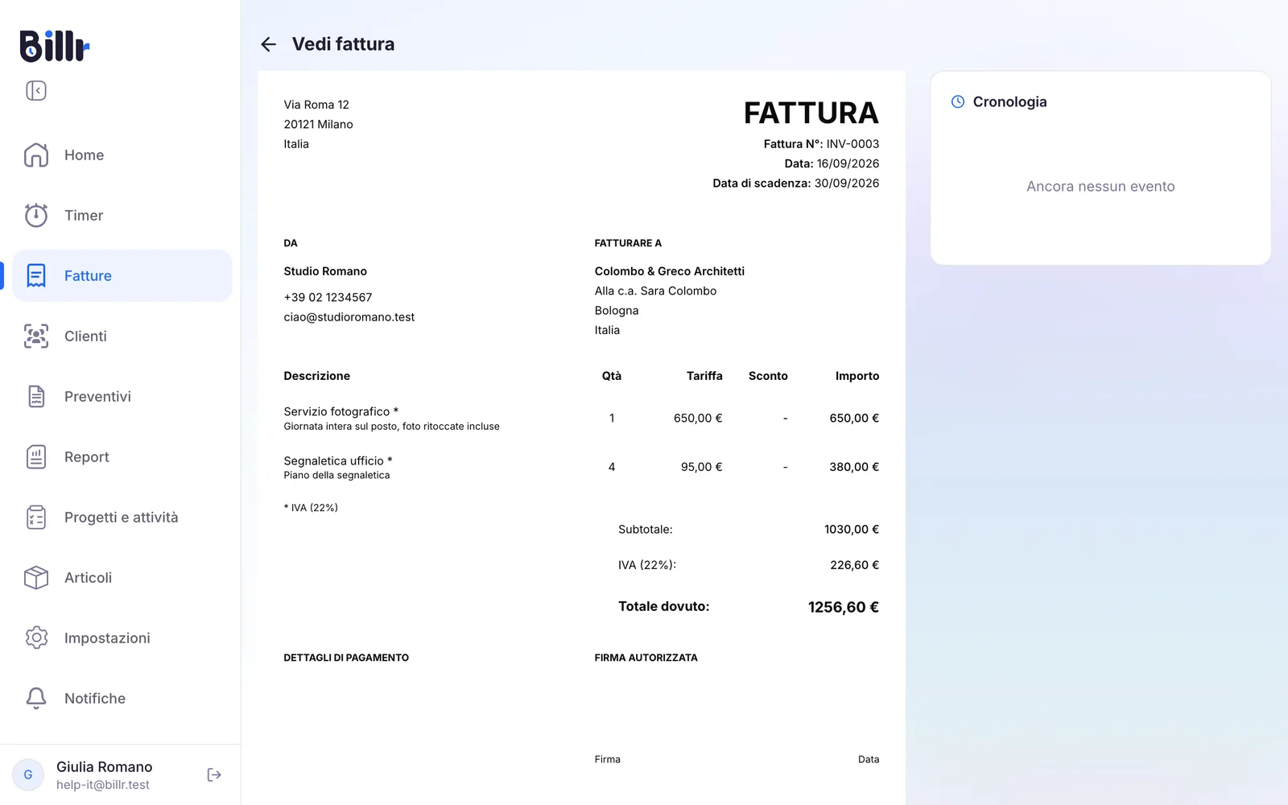1288x805 pixels.
Task: Log out using the exit icon
Action: point(214,774)
